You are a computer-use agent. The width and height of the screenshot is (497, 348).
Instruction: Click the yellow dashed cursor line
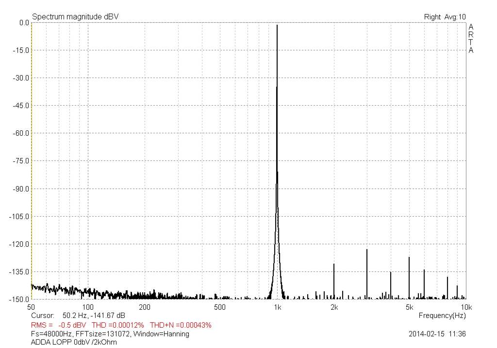(32, 161)
